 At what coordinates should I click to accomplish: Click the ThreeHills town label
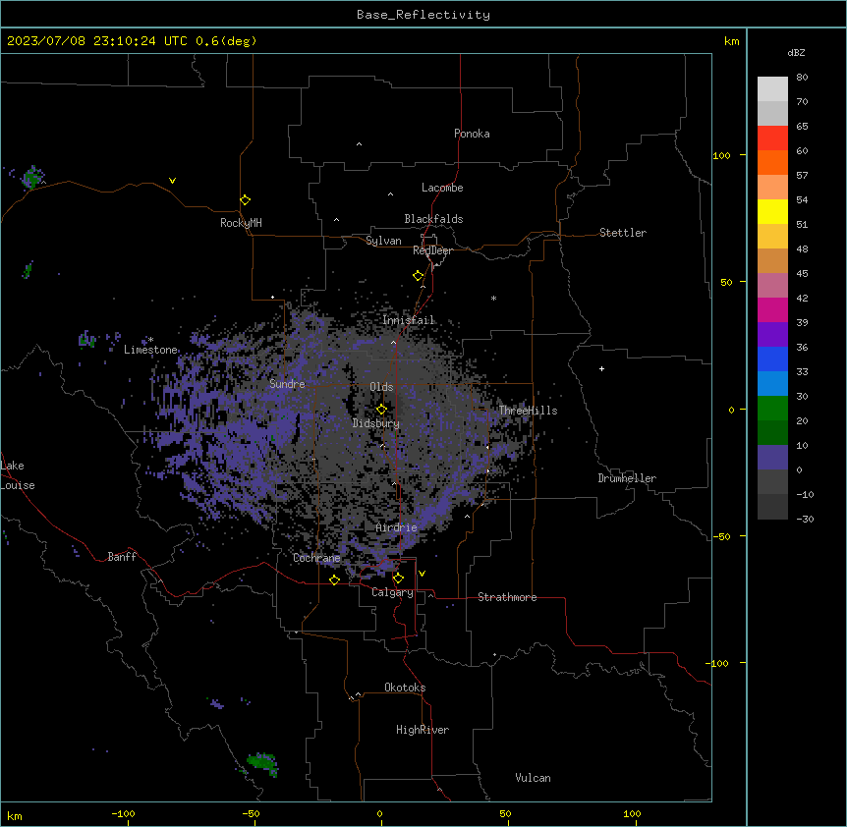(x=528, y=411)
